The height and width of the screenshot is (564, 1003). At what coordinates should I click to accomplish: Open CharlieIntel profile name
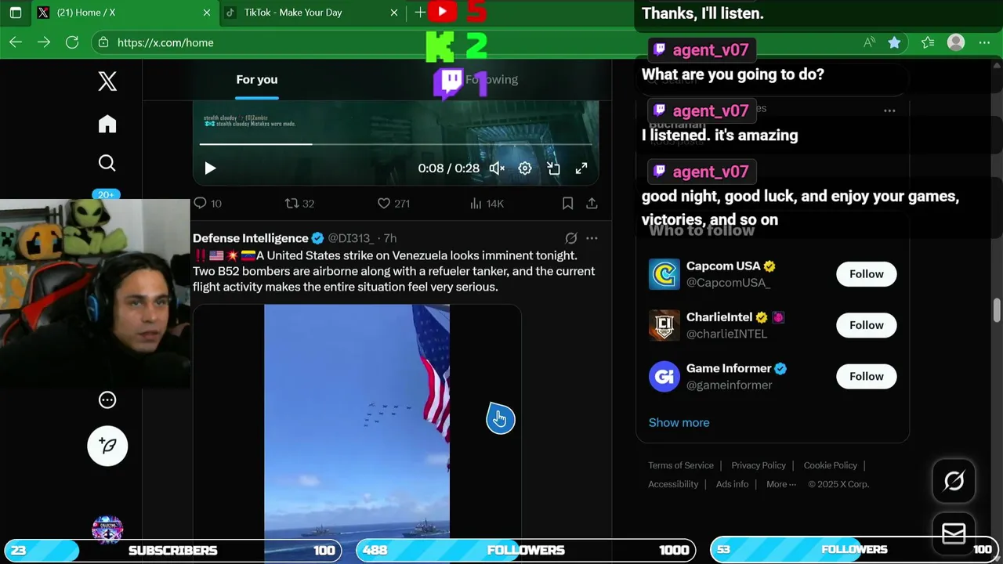pos(719,317)
